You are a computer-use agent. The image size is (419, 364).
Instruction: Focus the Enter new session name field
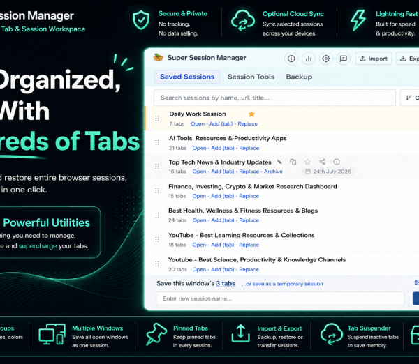[280, 298]
